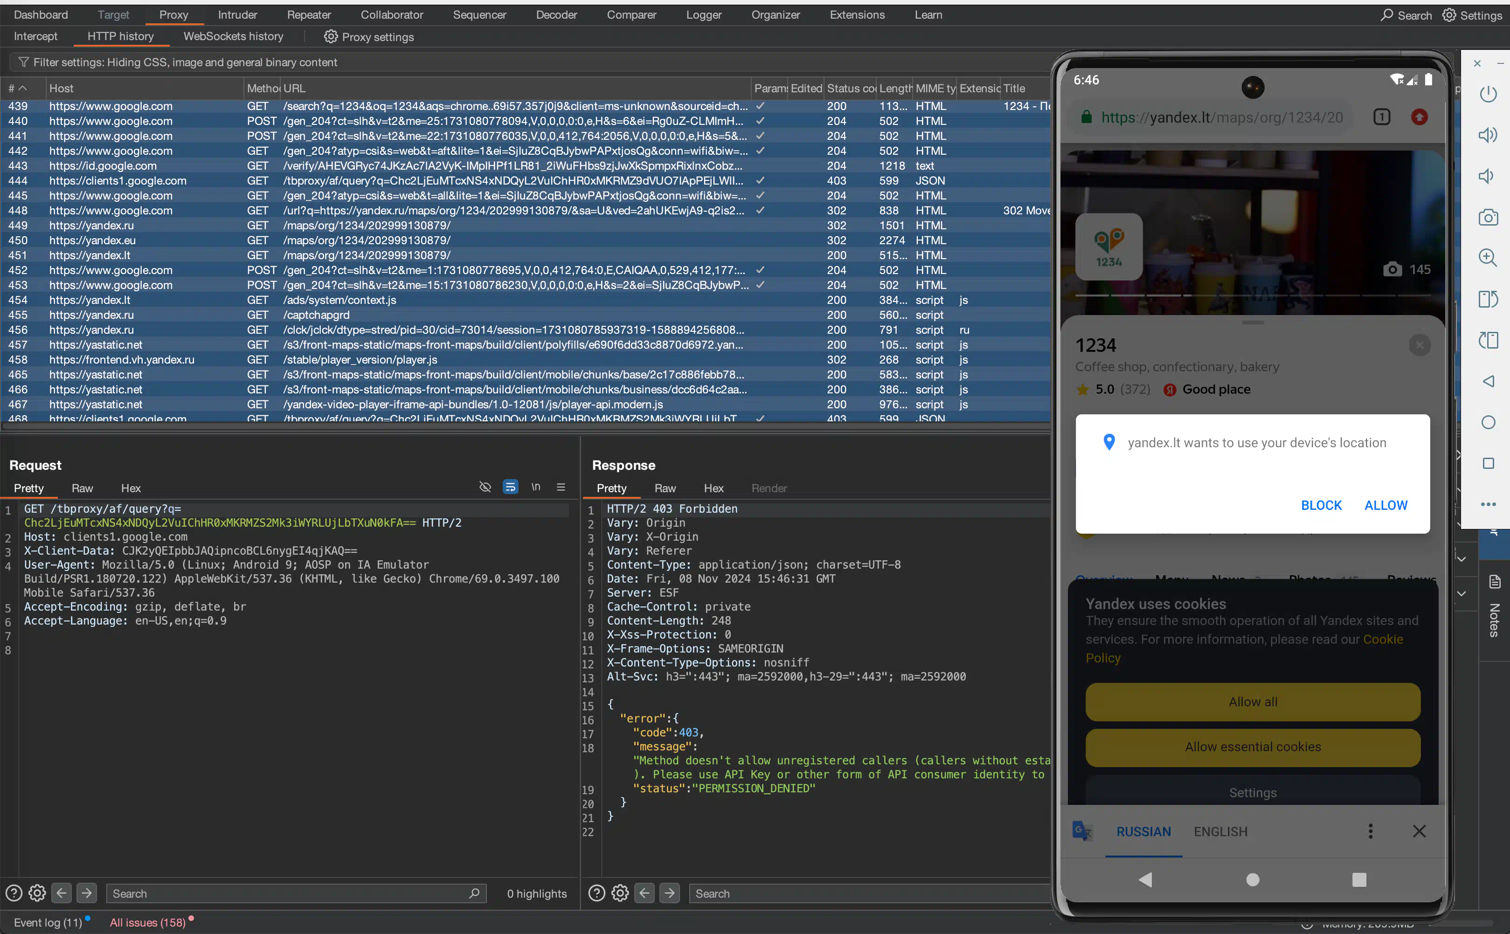Open All issues (158)
This screenshot has width=1510, height=934.
tap(148, 922)
